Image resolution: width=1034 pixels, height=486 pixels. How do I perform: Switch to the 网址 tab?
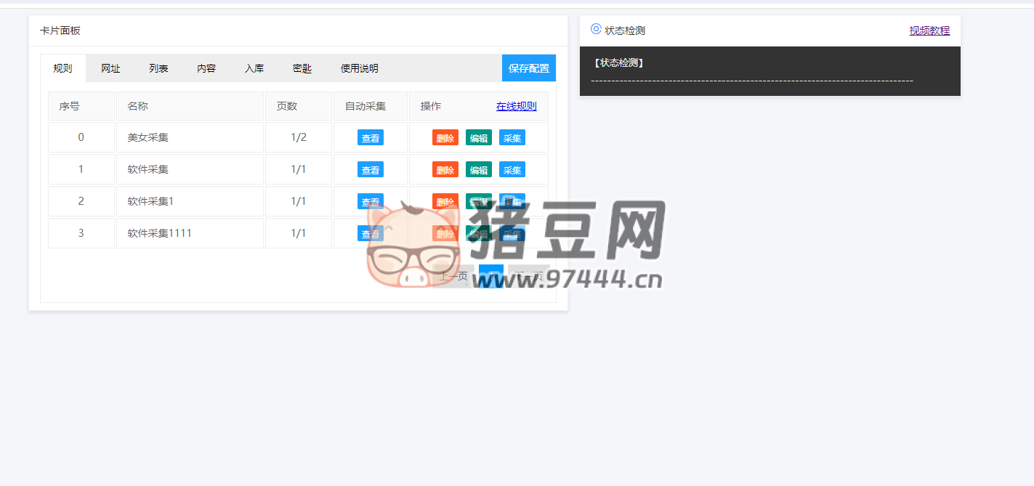coord(110,68)
